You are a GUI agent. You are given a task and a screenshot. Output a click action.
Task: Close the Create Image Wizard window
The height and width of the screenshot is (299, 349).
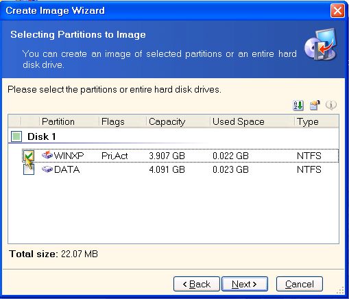(337, 11)
